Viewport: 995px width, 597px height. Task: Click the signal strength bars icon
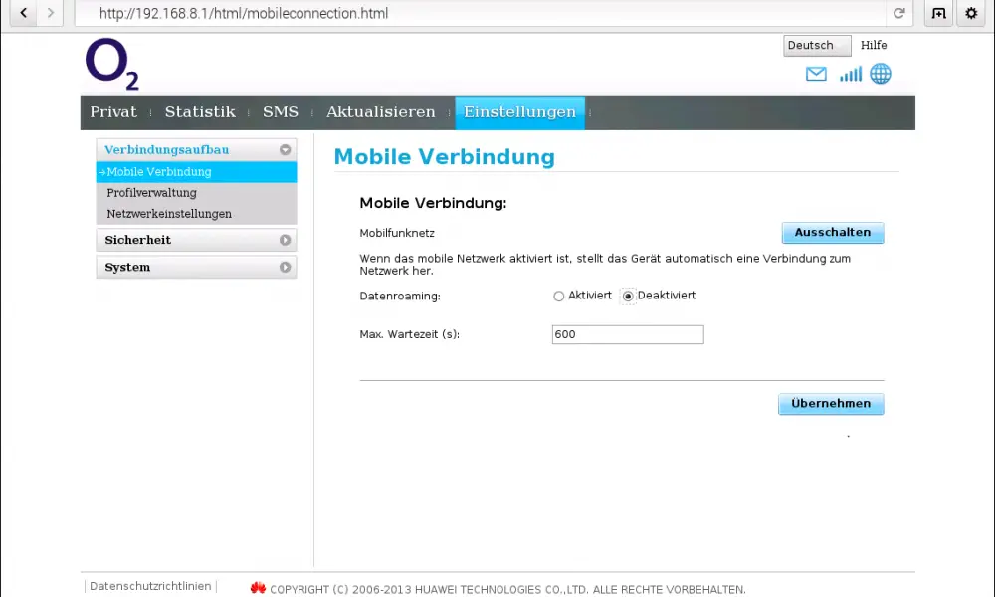[851, 74]
